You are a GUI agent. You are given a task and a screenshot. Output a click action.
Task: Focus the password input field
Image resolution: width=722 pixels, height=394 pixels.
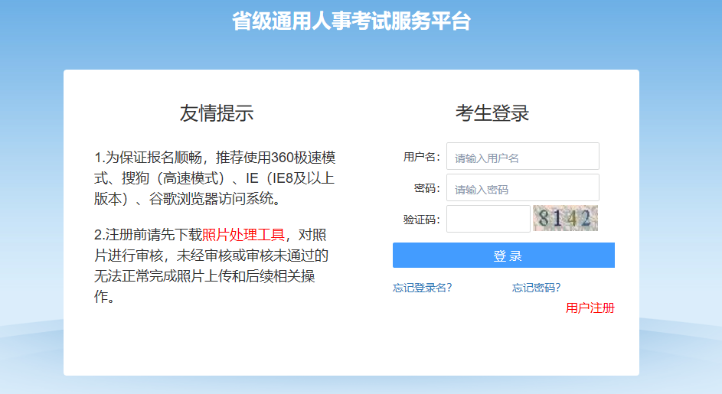pos(523,187)
